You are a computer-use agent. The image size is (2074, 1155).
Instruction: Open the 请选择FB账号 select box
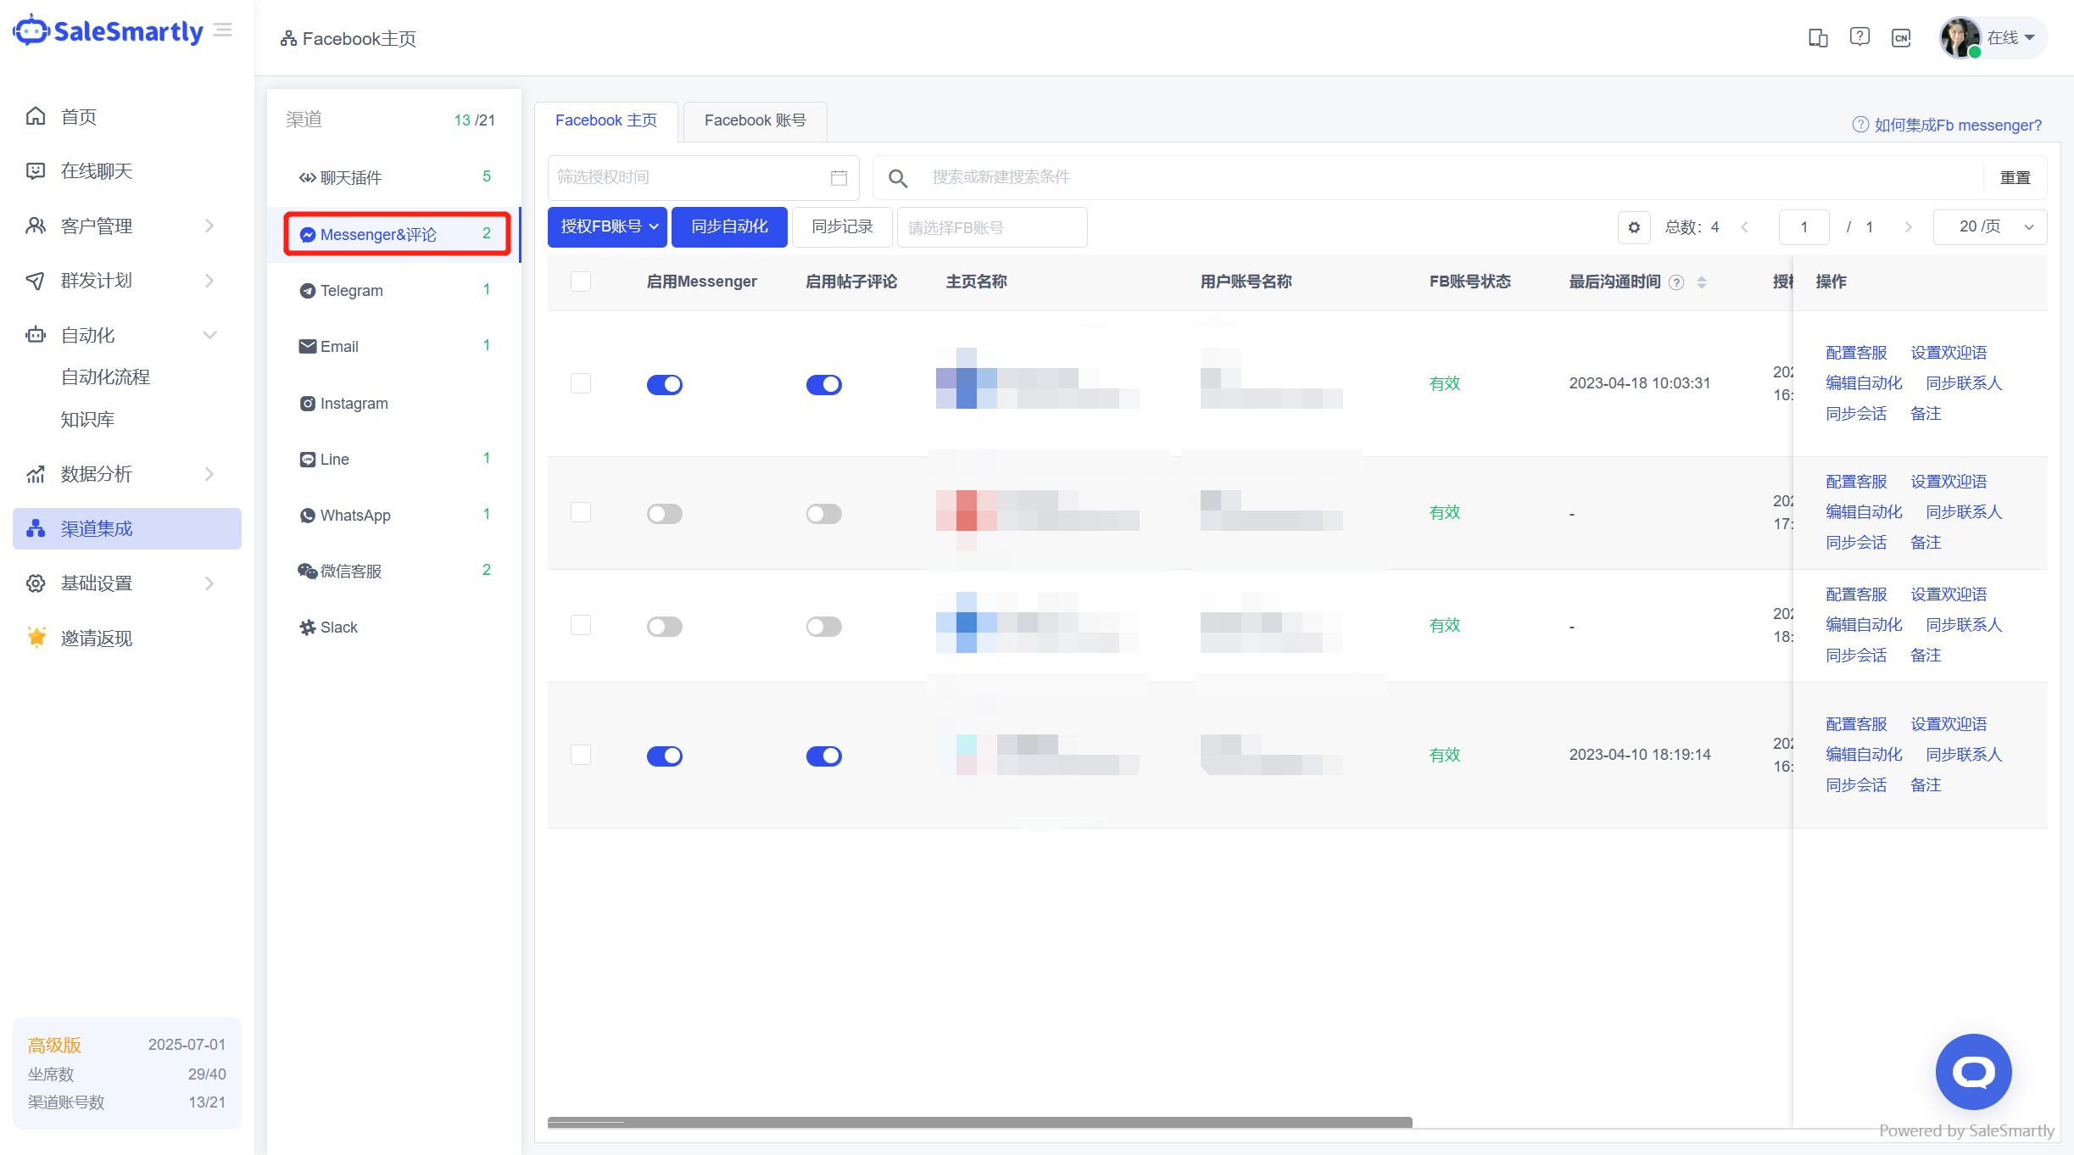[992, 227]
